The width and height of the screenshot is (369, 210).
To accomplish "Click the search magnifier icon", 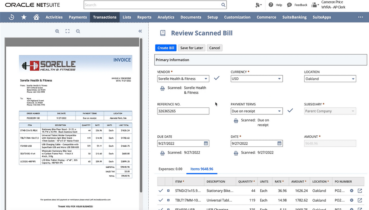I will (223, 5).
